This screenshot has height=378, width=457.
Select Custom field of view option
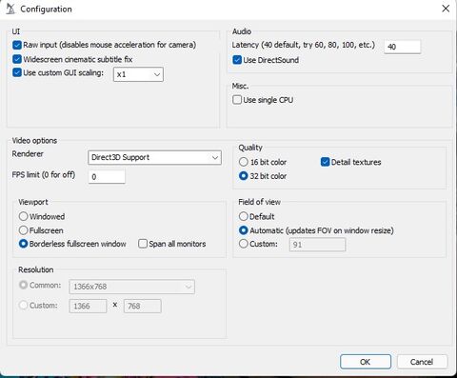tap(244, 244)
